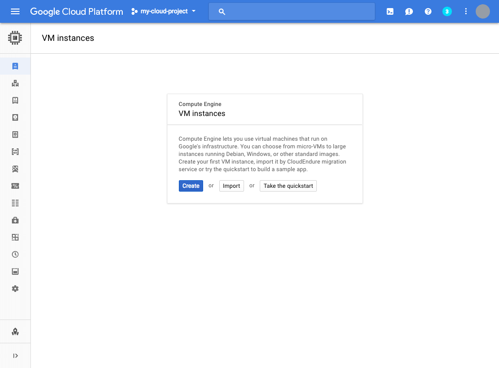Screen dimensions: 499x368
Task: Open Marketplace rocket icon
Action: 15,332
